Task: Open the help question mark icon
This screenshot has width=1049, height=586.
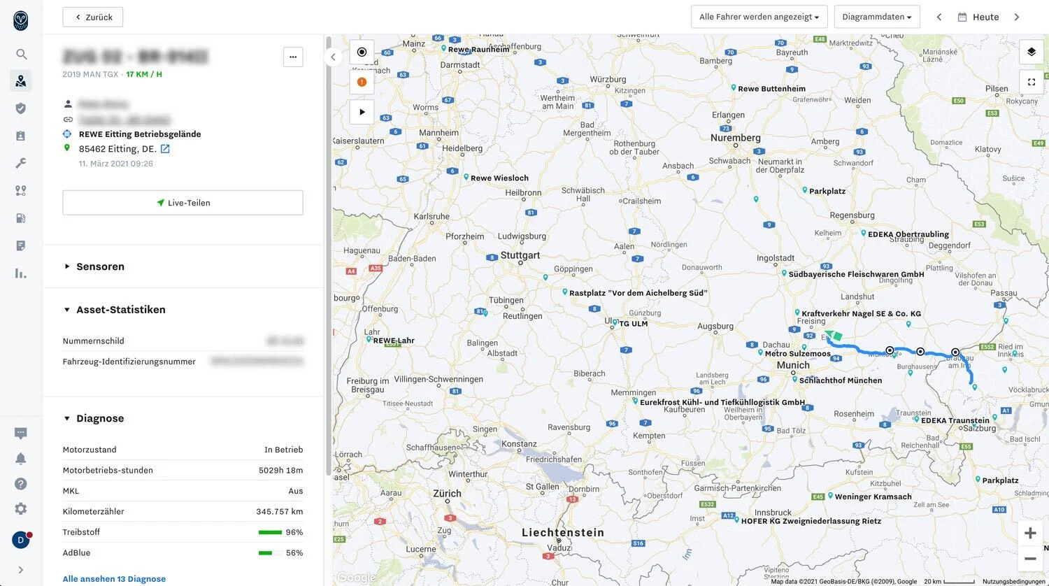Action: 21,484
